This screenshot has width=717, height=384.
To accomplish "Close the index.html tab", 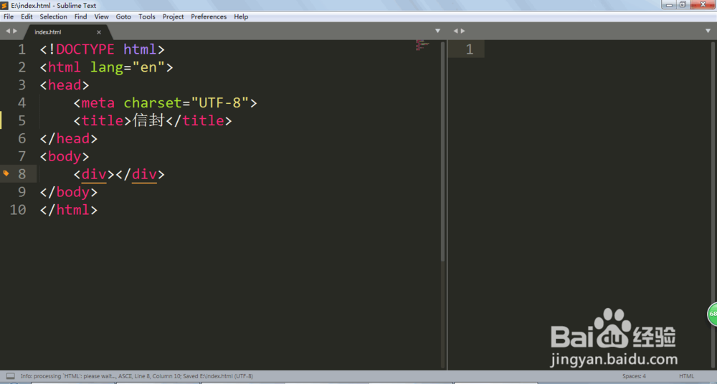I will click(x=99, y=32).
